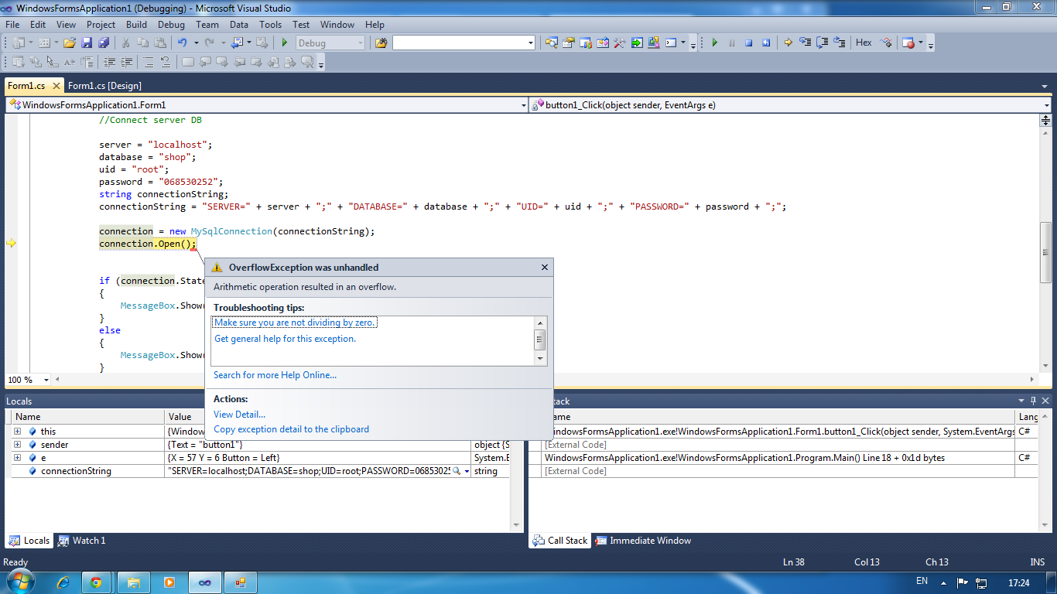Expand the 'sender' variable in Locals

[x=17, y=445]
